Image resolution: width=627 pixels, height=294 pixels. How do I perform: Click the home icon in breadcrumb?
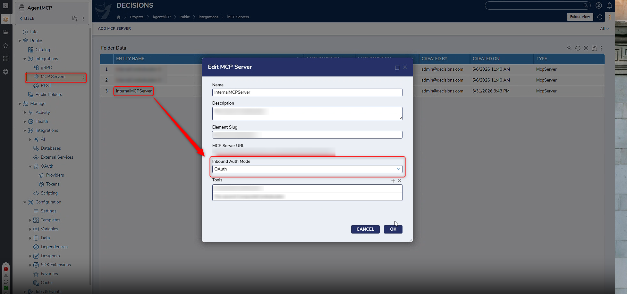pyautogui.click(x=119, y=17)
